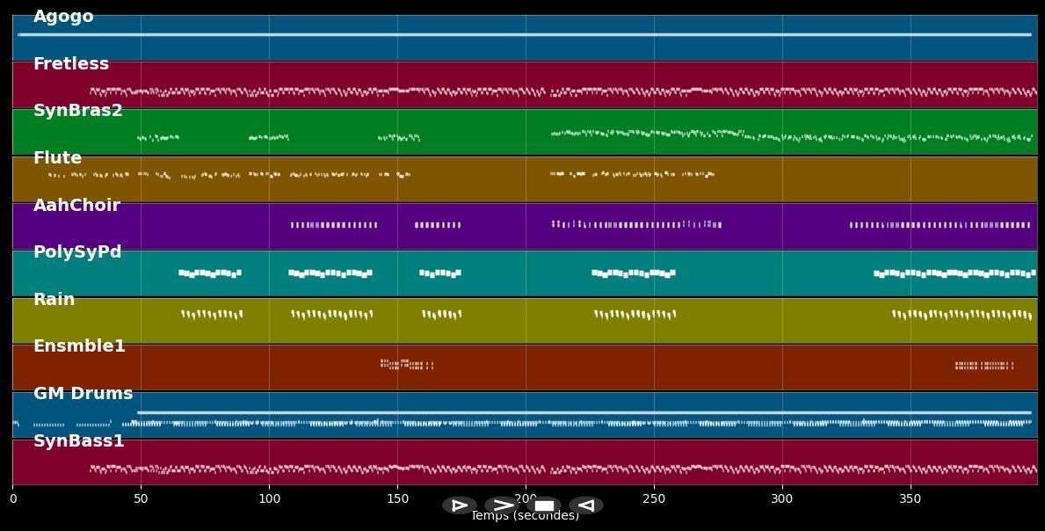Image resolution: width=1045 pixels, height=531 pixels.
Task: Click the Rain track name
Action: tap(54, 299)
